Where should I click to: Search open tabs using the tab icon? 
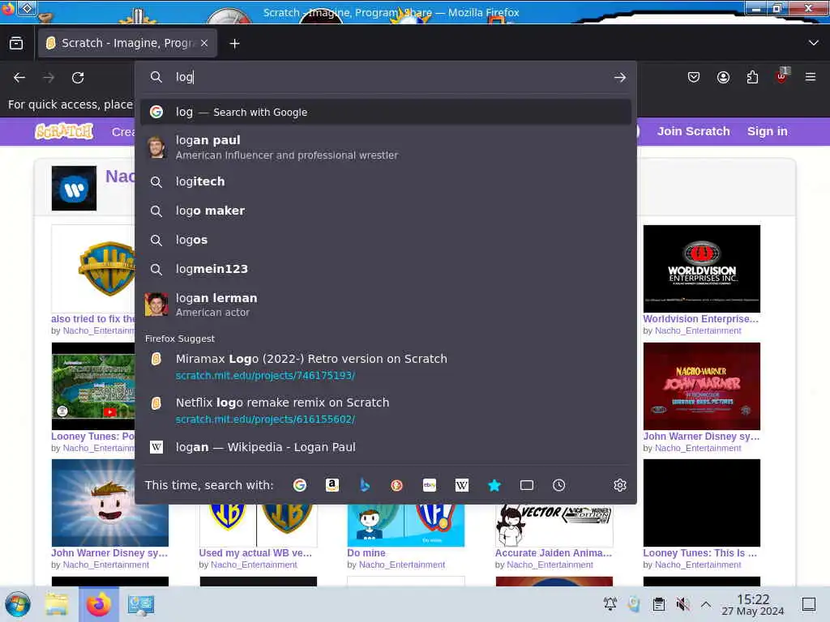pyautogui.click(x=527, y=485)
